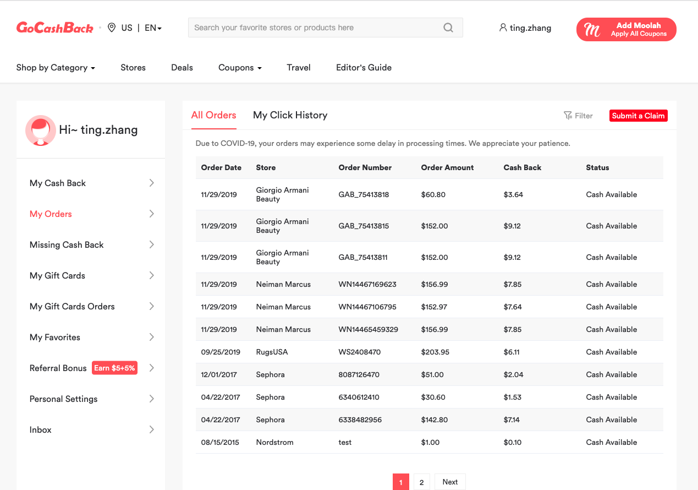Click the location pin icon
The width and height of the screenshot is (698, 490).
tap(112, 28)
